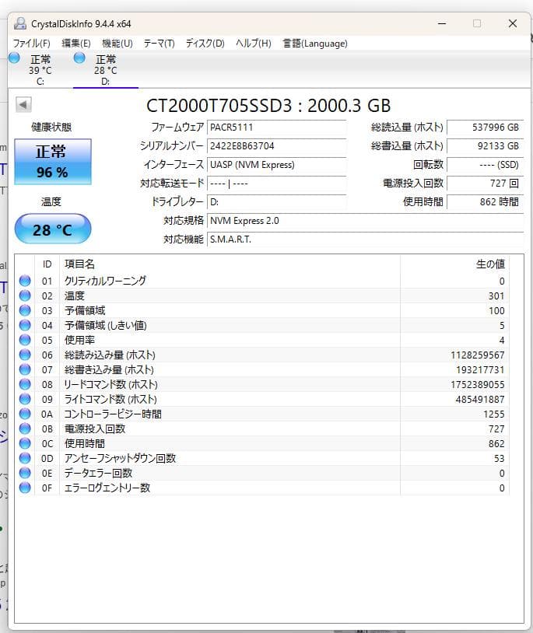
Task: Click the 健康状態 label
Action: click(x=51, y=128)
